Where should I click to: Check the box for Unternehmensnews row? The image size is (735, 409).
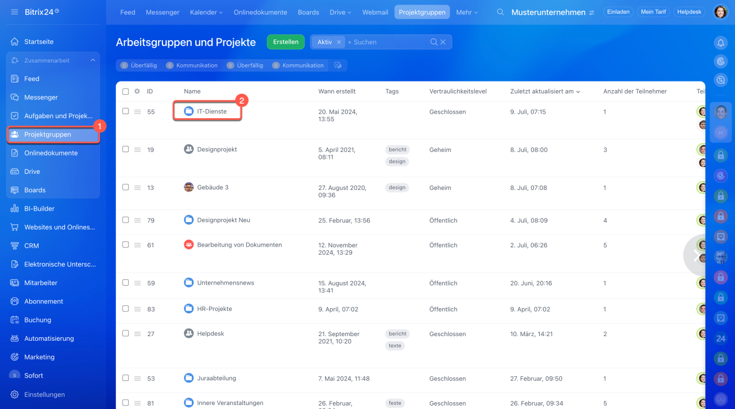pyautogui.click(x=126, y=282)
